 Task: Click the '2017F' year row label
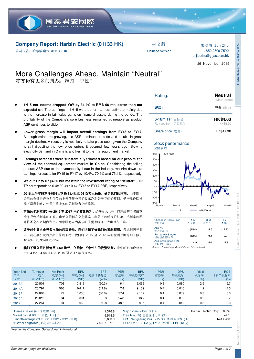pos(18,303)
